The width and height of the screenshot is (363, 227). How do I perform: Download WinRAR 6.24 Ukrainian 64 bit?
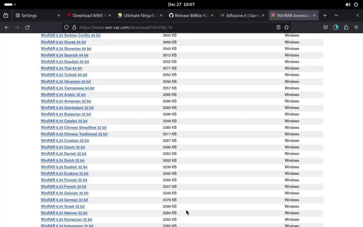(66, 81)
